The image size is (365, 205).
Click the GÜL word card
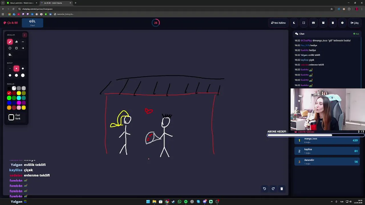pos(33,23)
